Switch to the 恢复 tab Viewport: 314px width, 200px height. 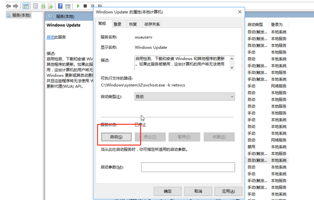coord(133,24)
